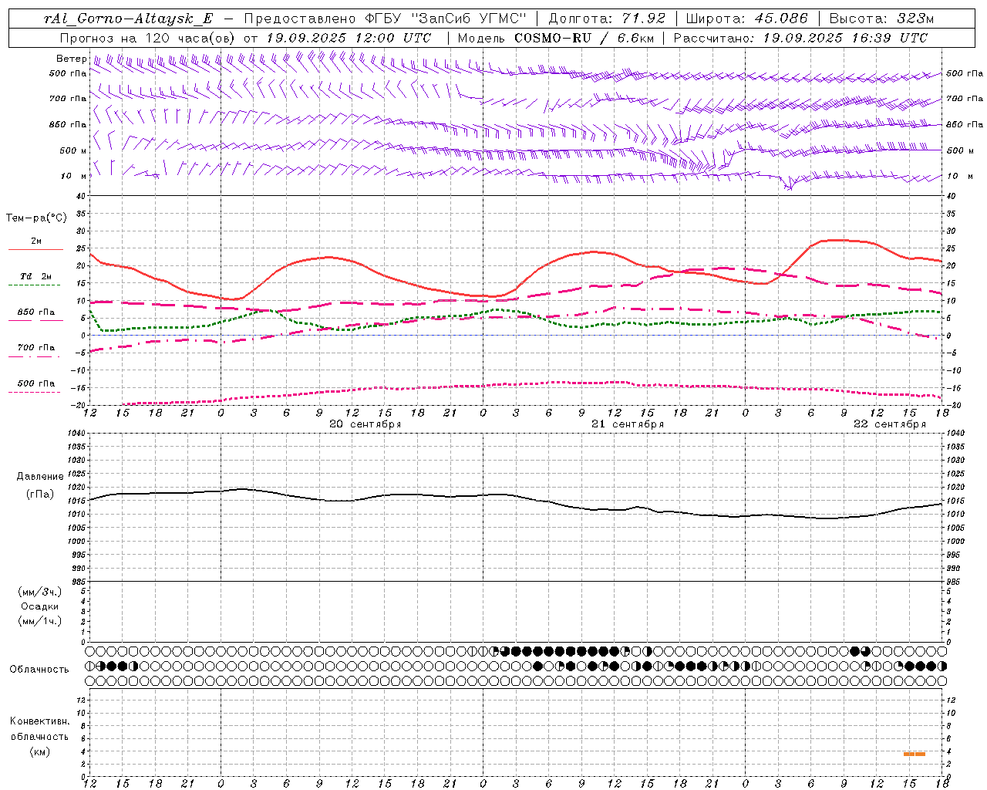The image size is (987, 790).
Task: Click the rAl_Gorno-Altaysk_E station title
Action: pyautogui.click(x=128, y=19)
